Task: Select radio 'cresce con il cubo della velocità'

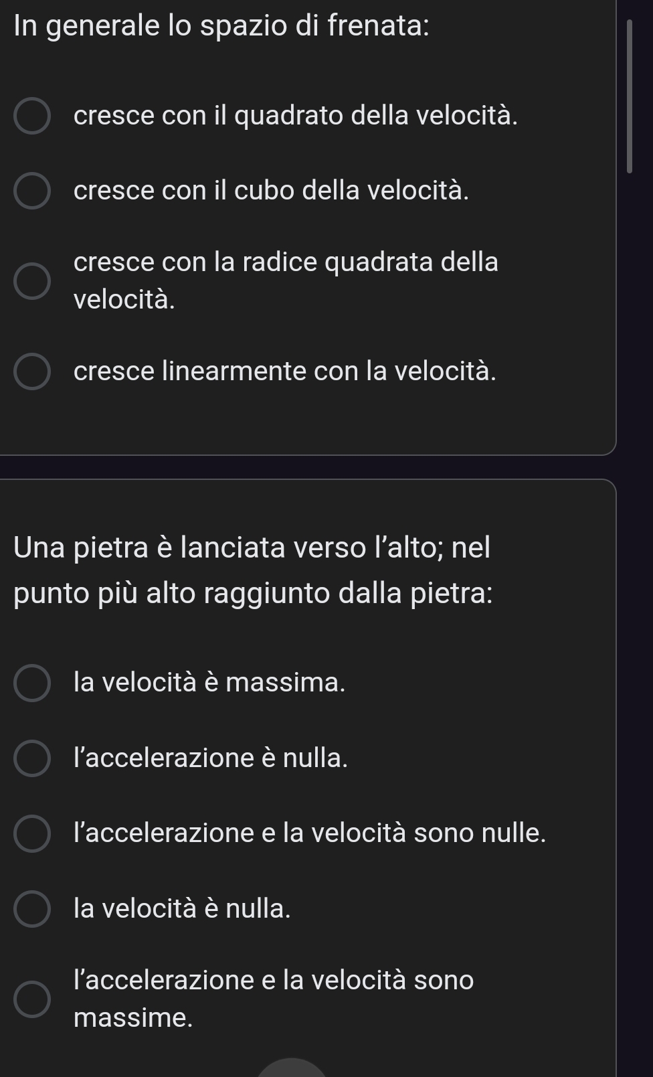Action: 31,191
